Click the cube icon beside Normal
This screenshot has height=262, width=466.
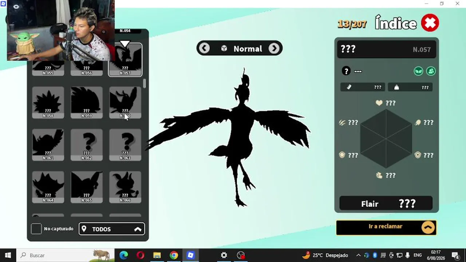(224, 49)
